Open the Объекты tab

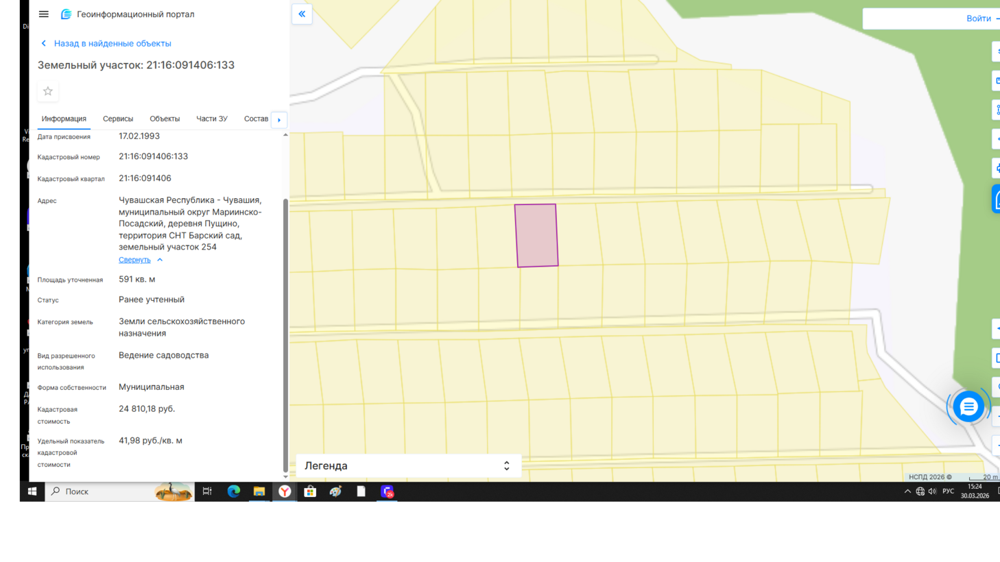tap(165, 119)
